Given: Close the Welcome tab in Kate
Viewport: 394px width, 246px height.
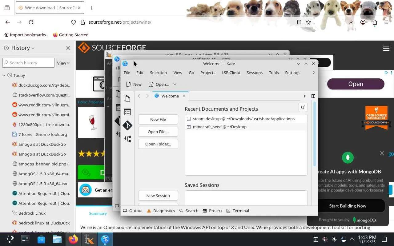Looking at the screenshot, I should click(184, 96).
